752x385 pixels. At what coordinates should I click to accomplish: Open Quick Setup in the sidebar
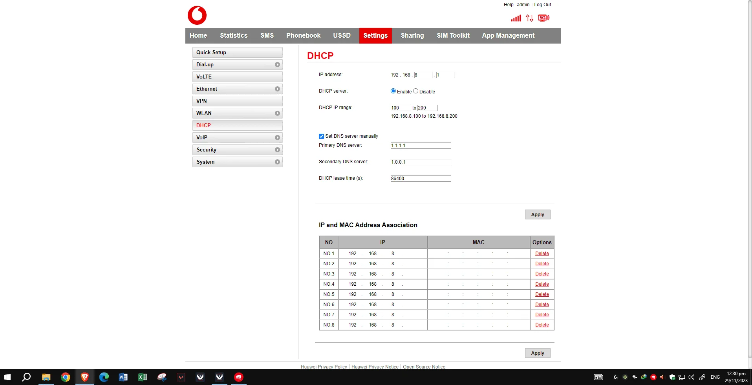[238, 53]
